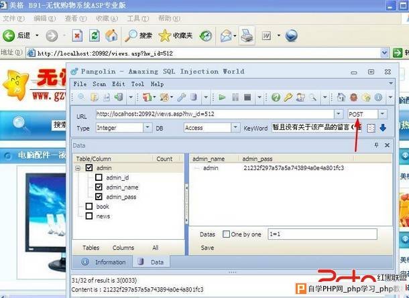This screenshot has width=409, height=298.
Task: Click the browser Home icon
Action: tap(111, 35)
